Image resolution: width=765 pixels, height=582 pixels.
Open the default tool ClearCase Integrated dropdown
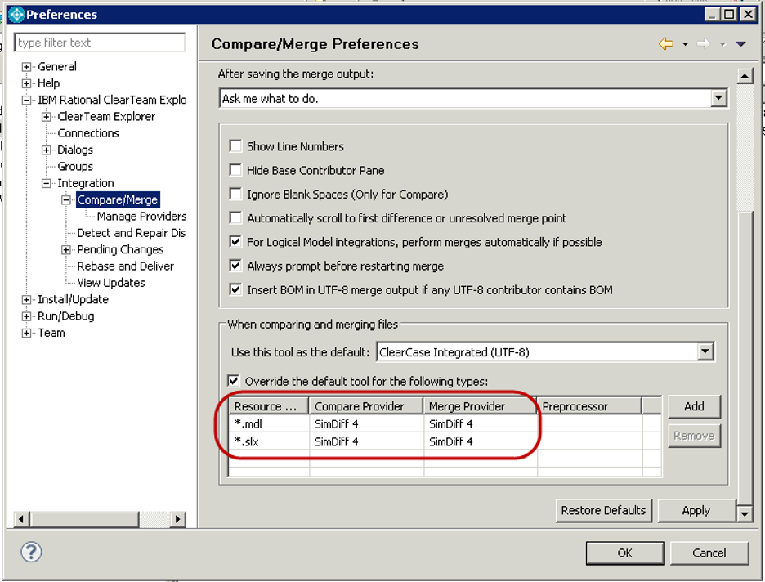(705, 351)
